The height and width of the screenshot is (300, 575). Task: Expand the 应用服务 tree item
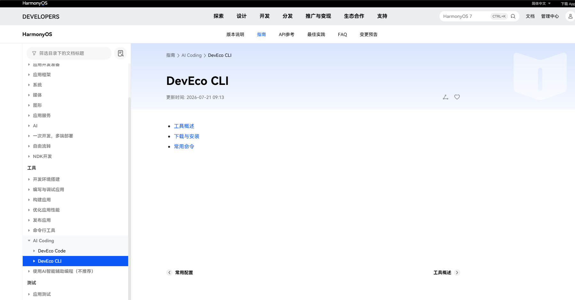pos(29,116)
